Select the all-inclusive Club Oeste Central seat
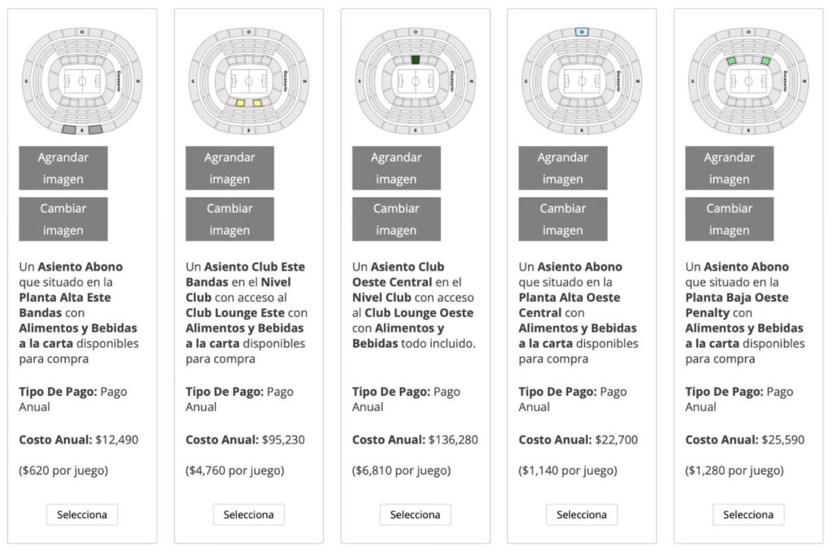 pos(415,515)
